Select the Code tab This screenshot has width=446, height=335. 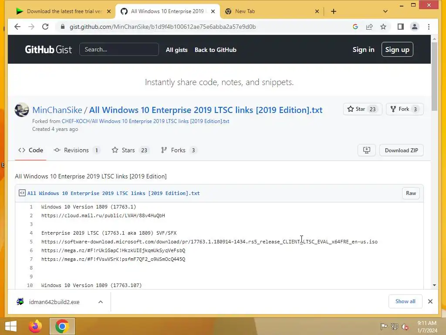tap(31, 150)
